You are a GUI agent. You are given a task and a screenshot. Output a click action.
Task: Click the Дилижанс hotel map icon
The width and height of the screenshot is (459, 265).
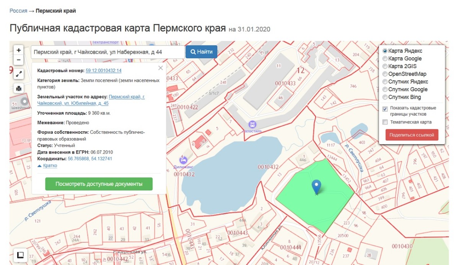click(184, 159)
